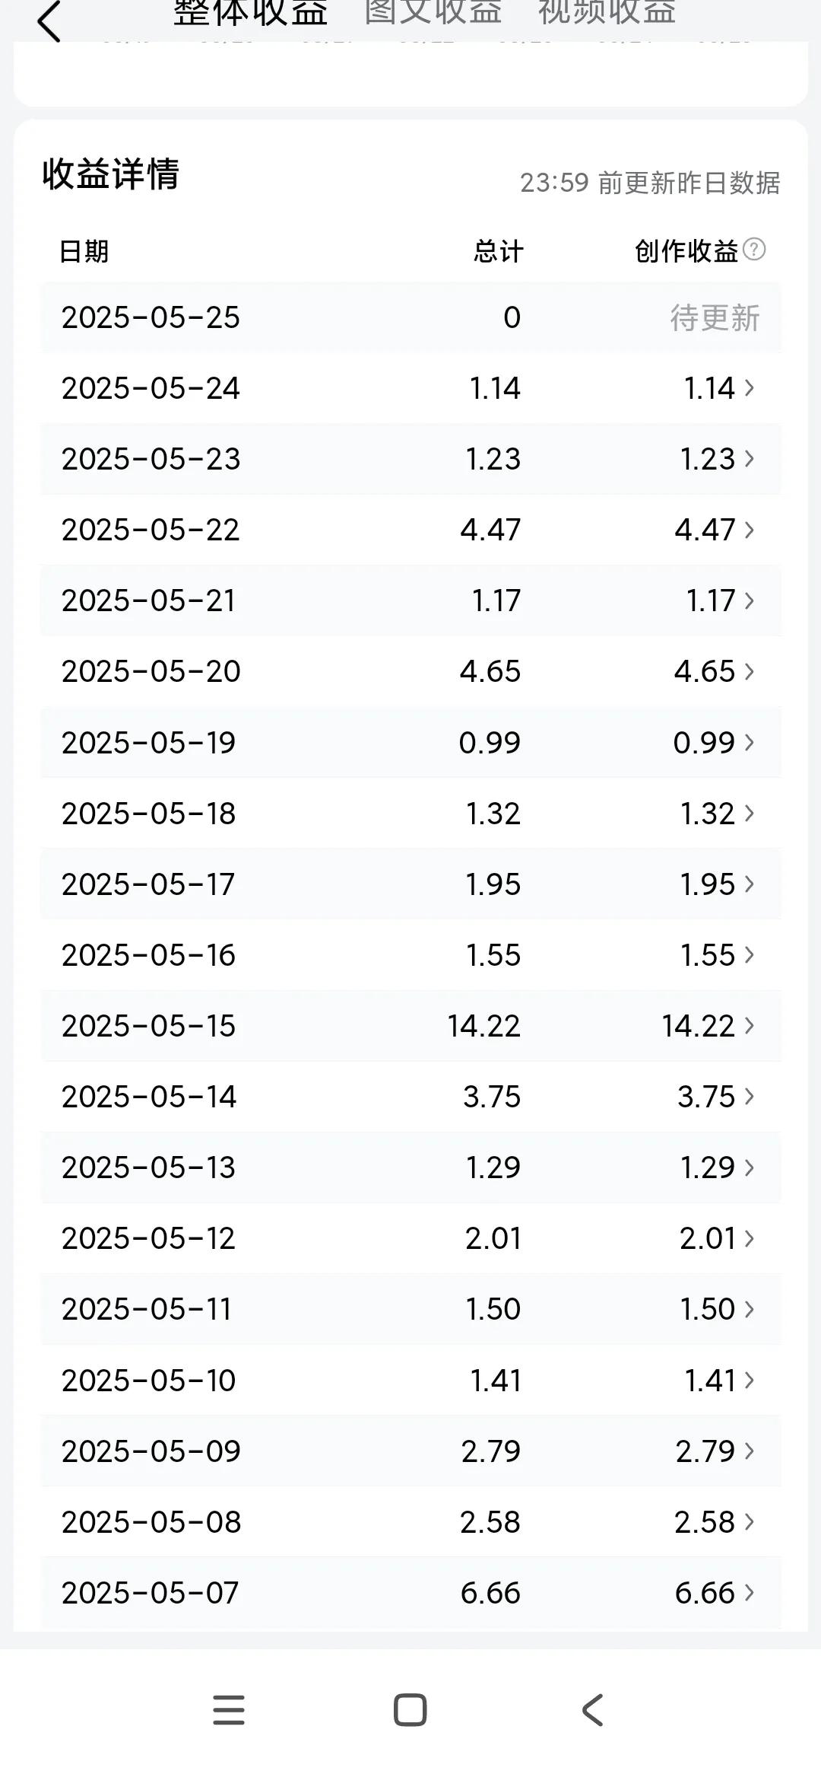Tap the Android recent apps menu icon
This screenshot has width=821, height=1771.
[x=228, y=1710]
